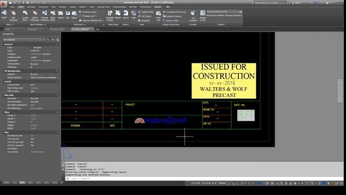The width and height of the screenshot is (346, 195).
Task: Expand the Reference panel flyout
Action: point(79,24)
